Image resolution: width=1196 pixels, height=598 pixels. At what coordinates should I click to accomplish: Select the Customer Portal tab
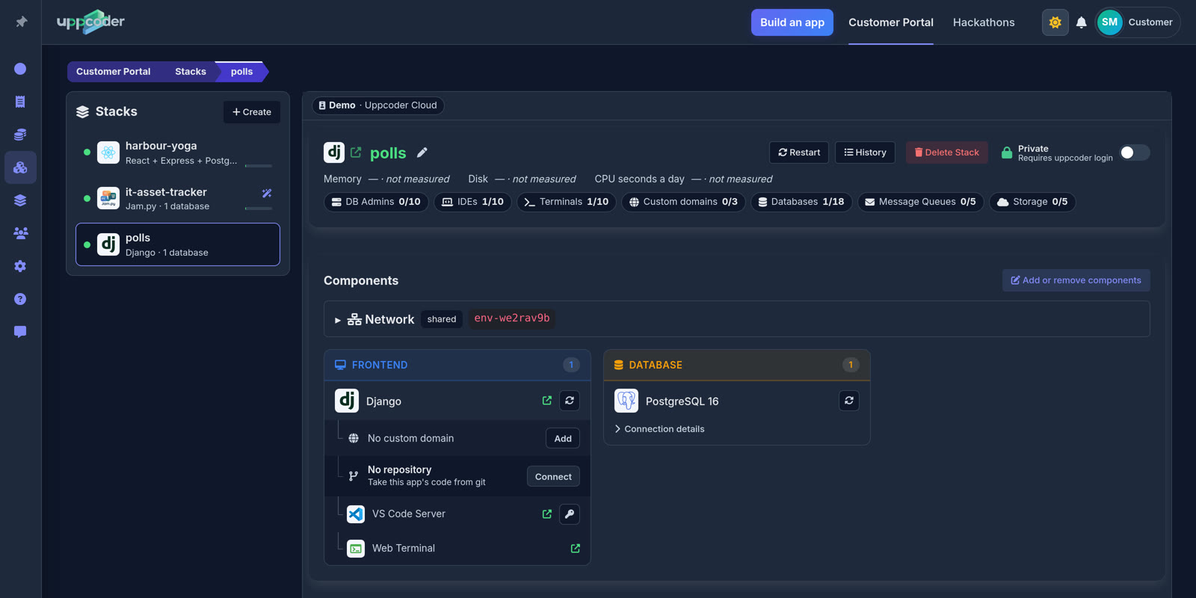[891, 22]
